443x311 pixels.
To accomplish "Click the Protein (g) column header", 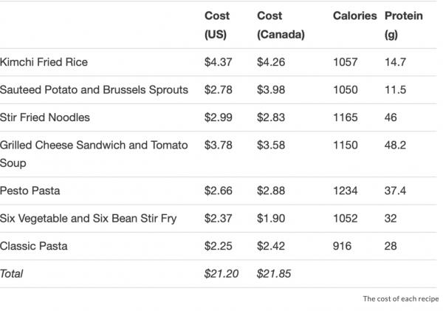I will (x=403, y=25).
